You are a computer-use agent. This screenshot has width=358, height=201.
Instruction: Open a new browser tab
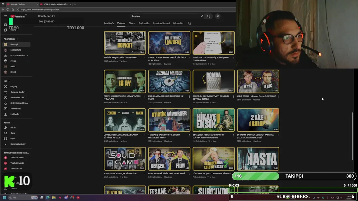75,4
